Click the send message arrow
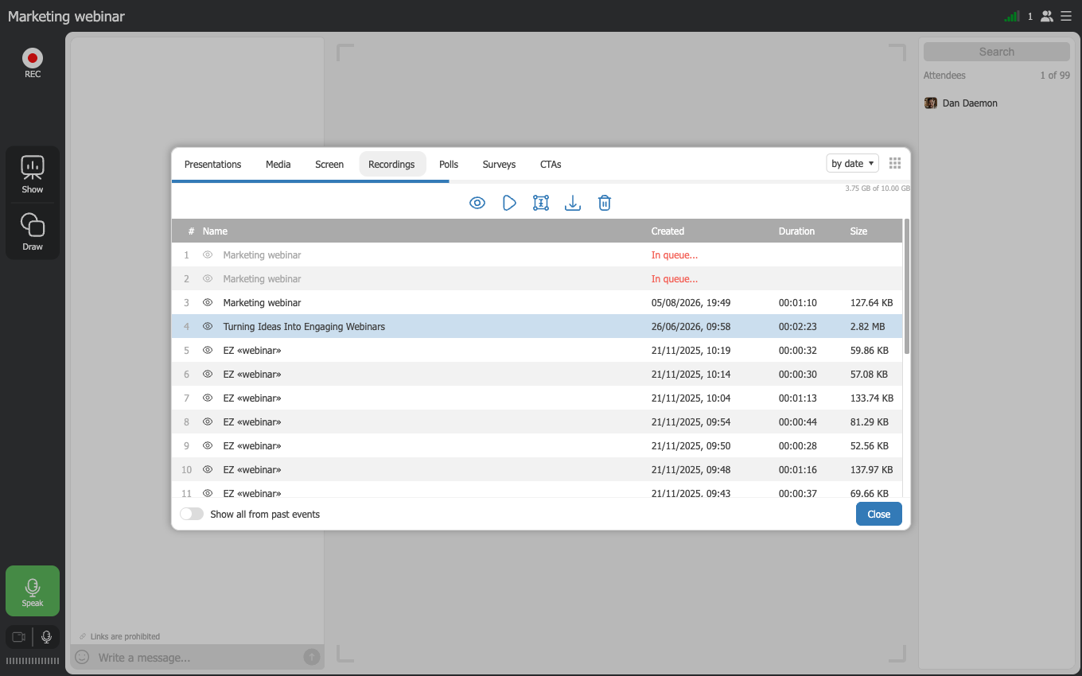 click(312, 657)
